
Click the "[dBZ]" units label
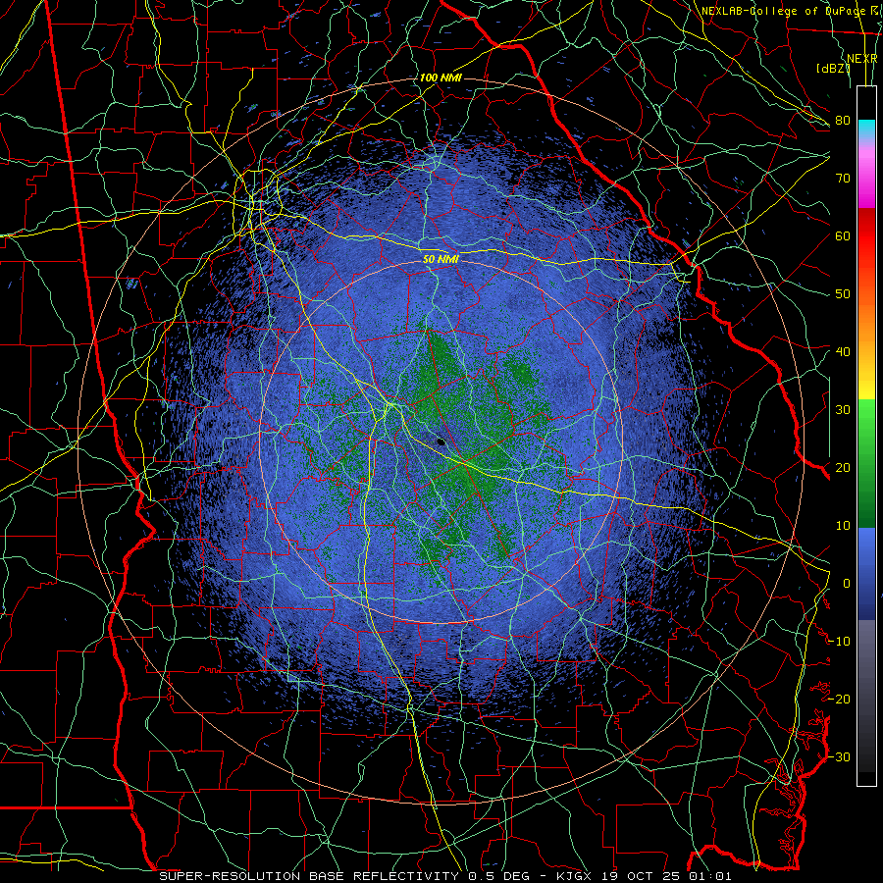pos(833,68)
